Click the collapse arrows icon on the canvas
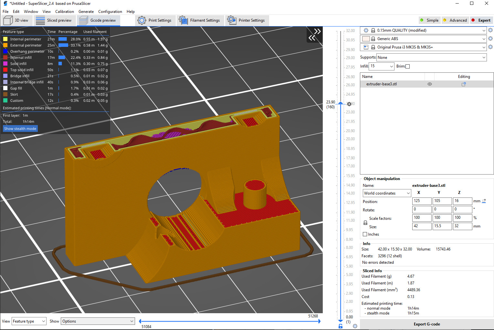494x330 pixels. 314,35
